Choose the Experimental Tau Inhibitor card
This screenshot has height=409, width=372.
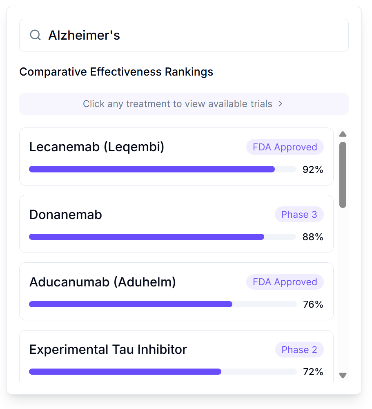point(135,350)
